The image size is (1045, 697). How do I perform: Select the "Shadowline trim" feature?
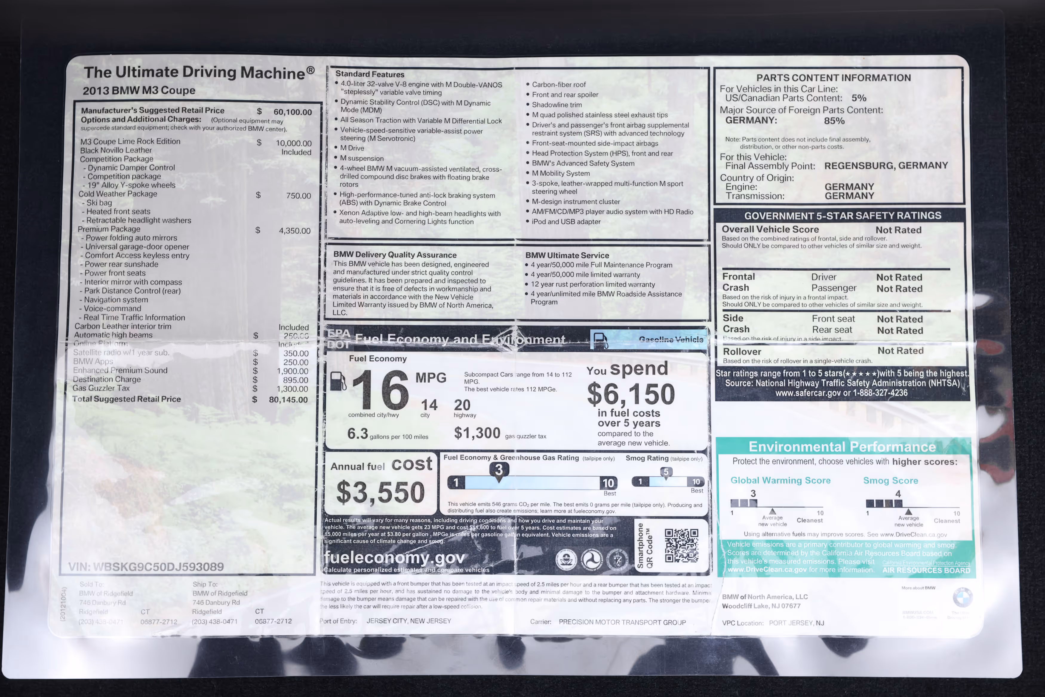[557, 105]
